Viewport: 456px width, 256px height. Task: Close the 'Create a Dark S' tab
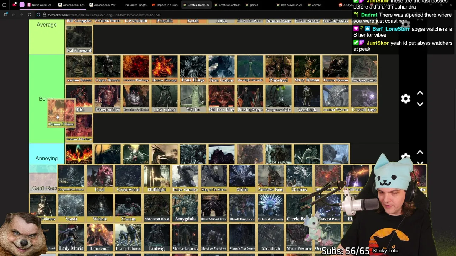coord(208,5)
